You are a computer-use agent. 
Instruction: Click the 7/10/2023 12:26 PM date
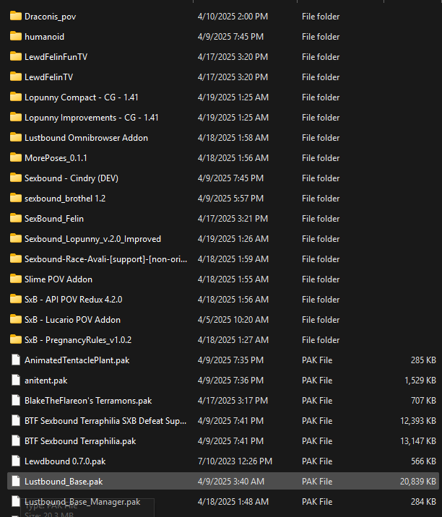235,461
